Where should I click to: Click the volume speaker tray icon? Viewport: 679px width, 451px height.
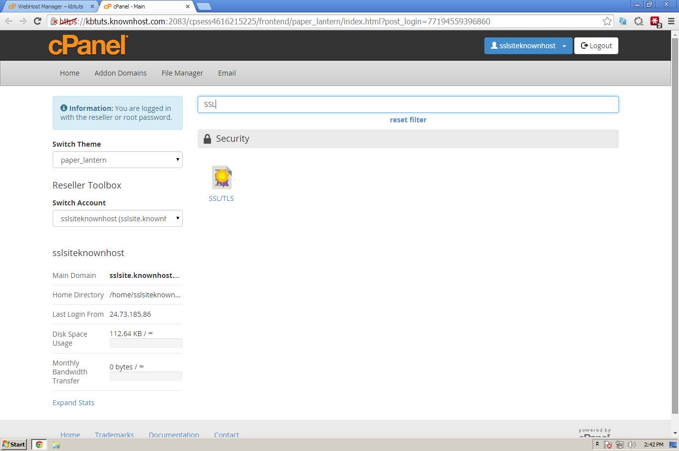pos(632,445)
